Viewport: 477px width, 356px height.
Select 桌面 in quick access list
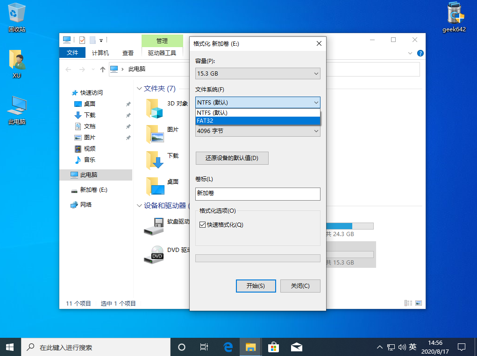pyautogui.click(x=89, y=104)
